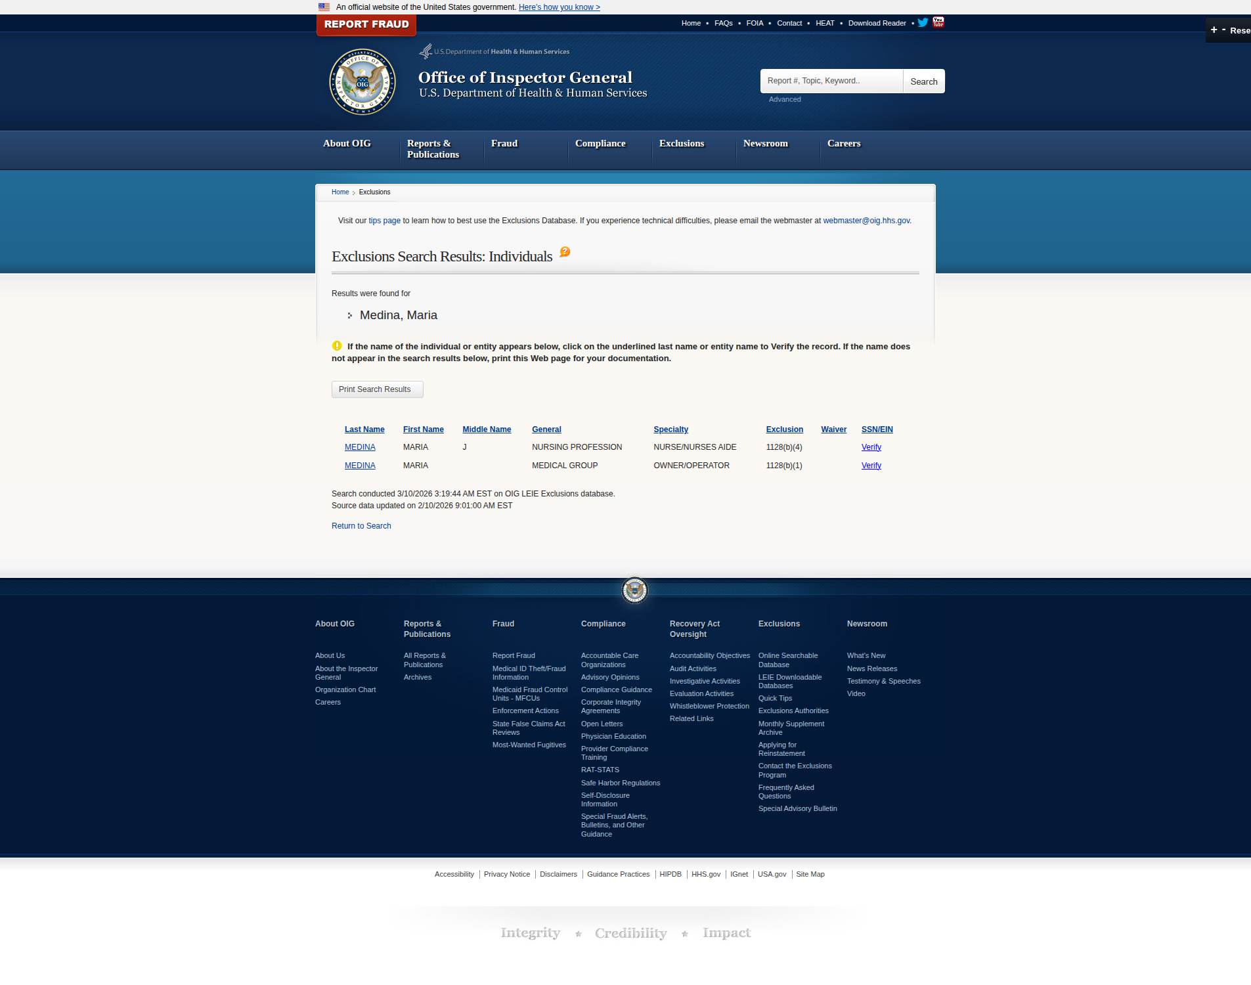Open the Exclusions navigation menu

coord(681,144)
